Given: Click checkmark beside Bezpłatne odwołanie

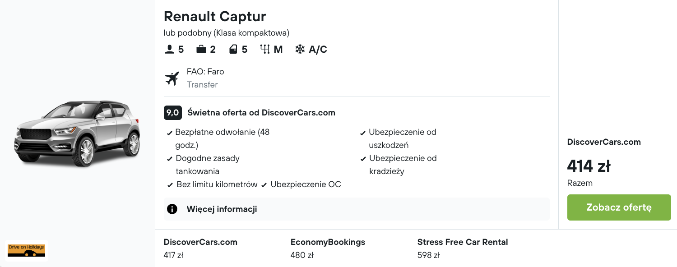Looking at the screenshot, I should (170, 133).
